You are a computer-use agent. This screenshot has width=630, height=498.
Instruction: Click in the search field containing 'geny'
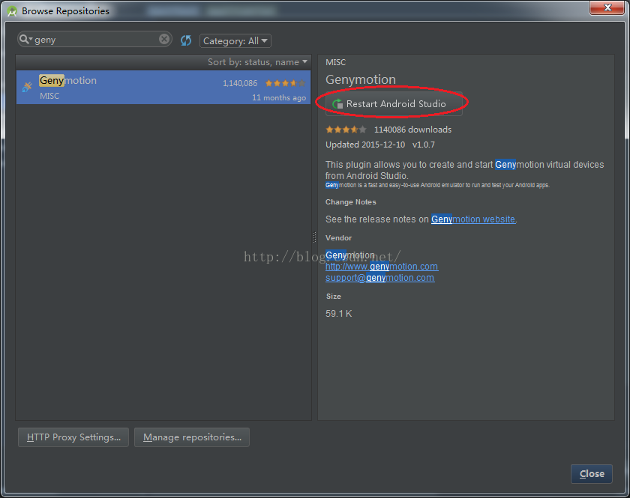tap(96, 40)
